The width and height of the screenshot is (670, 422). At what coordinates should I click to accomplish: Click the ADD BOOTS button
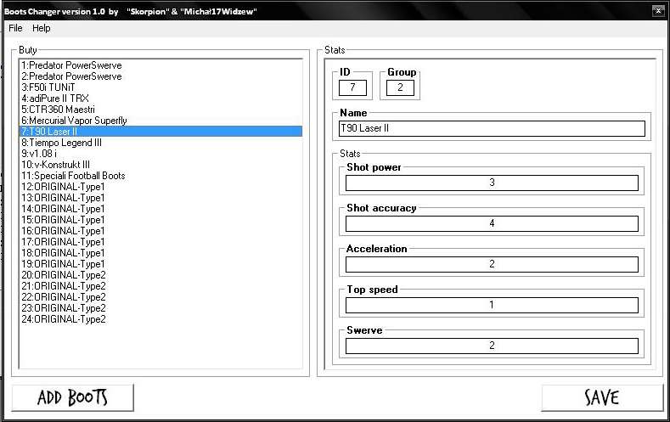(x=73, y=397)
